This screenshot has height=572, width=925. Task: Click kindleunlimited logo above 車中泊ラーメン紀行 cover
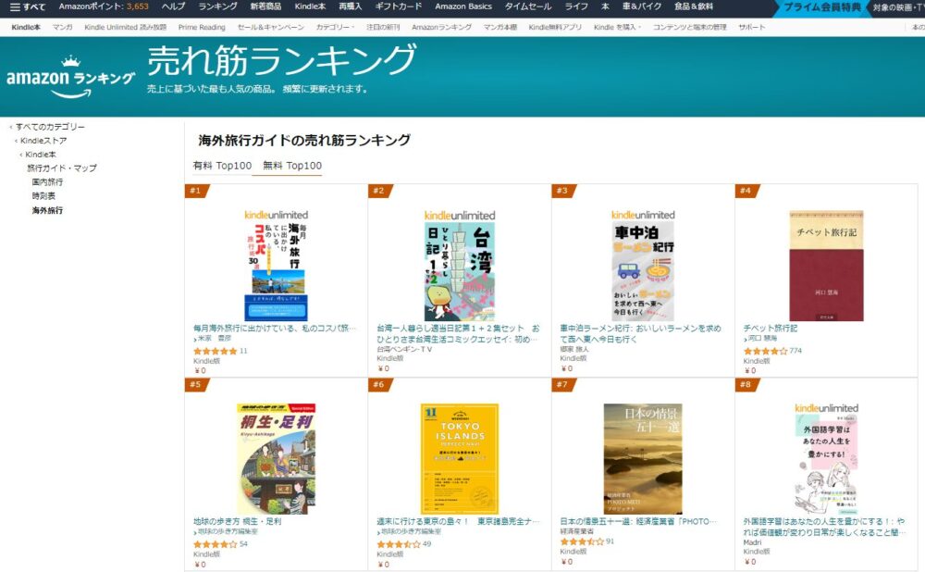pyautogui.click(x=643, y=215)
